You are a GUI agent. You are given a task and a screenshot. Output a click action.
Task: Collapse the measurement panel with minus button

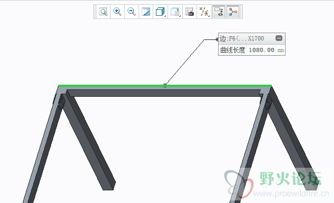279,38
